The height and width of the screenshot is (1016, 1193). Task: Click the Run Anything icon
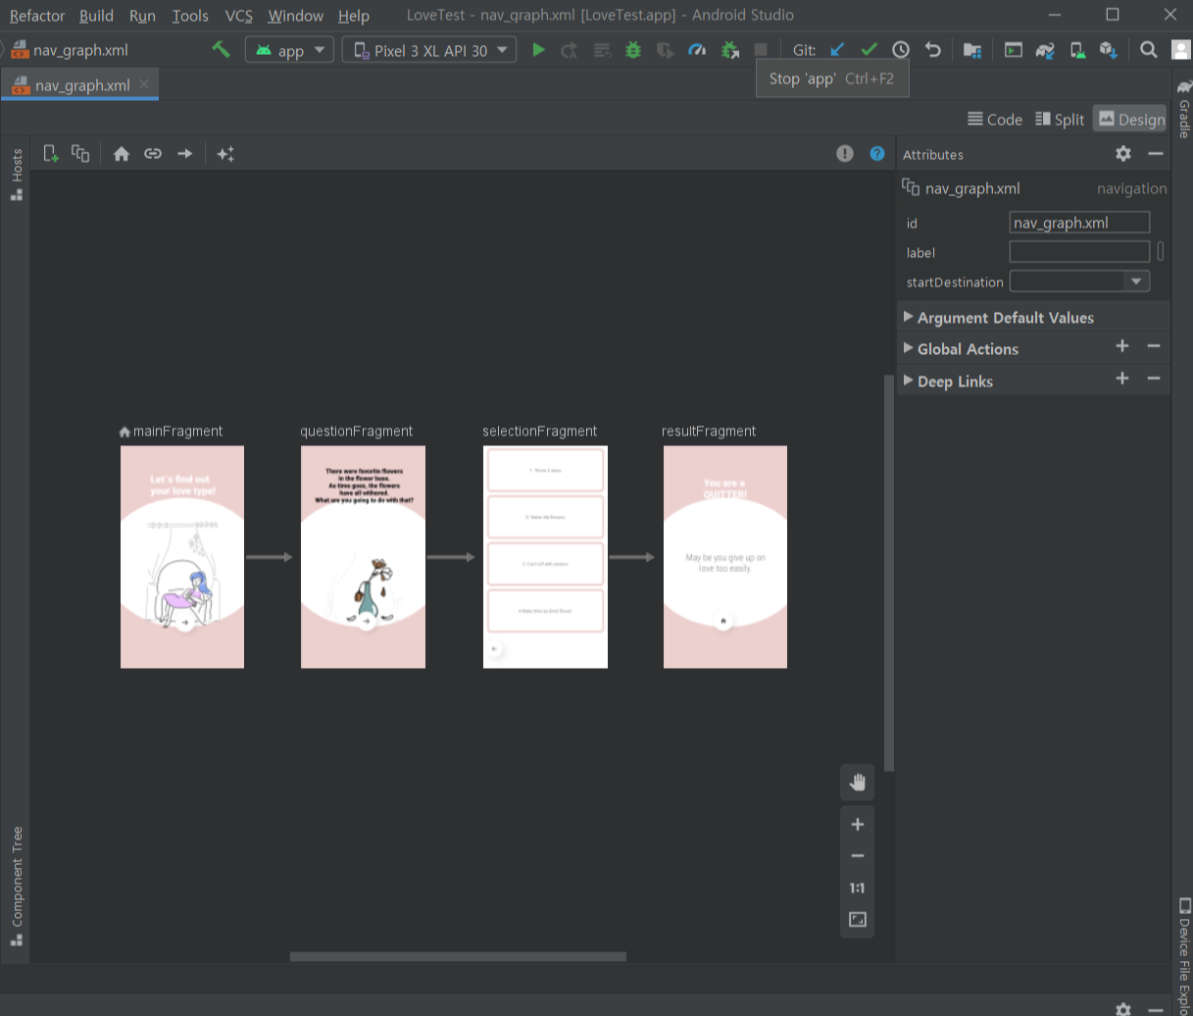(1014, 50)
